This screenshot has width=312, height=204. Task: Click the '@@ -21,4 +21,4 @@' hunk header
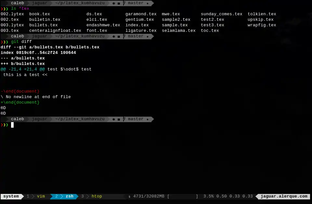(x=23, y=69)
